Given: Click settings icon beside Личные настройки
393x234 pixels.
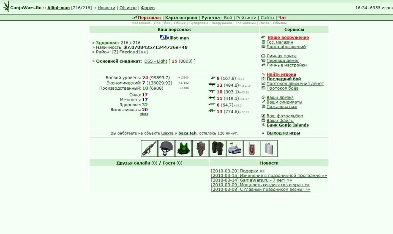Looking at the screenshot, I should tap(263, 65).
